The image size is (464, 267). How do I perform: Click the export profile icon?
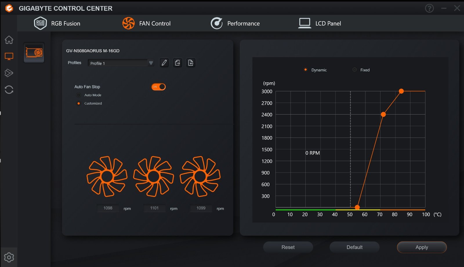point(177,63)
